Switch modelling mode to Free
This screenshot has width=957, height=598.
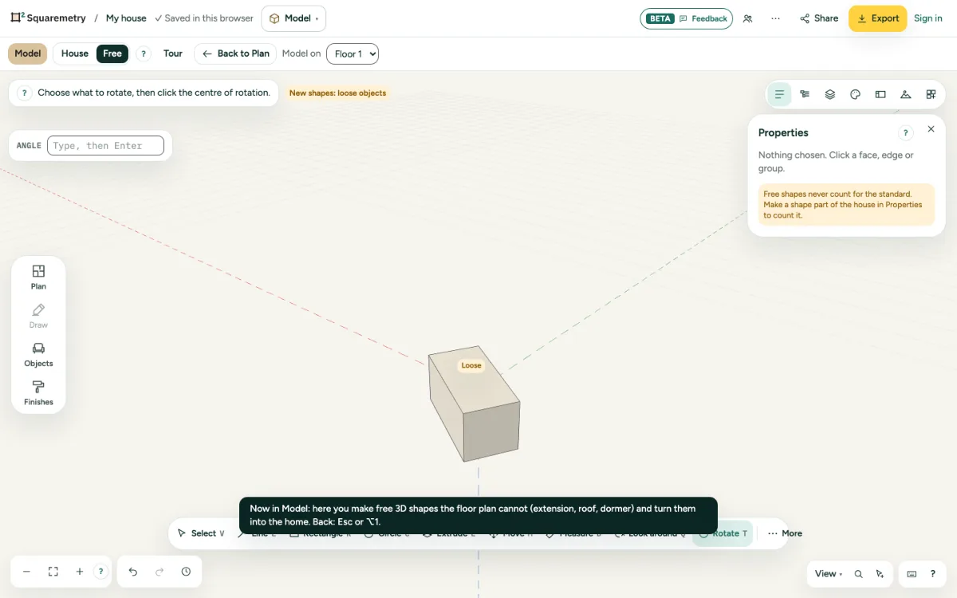112,53
